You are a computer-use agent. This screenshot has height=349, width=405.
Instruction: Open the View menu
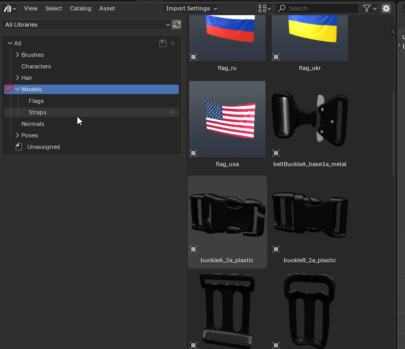31,8
